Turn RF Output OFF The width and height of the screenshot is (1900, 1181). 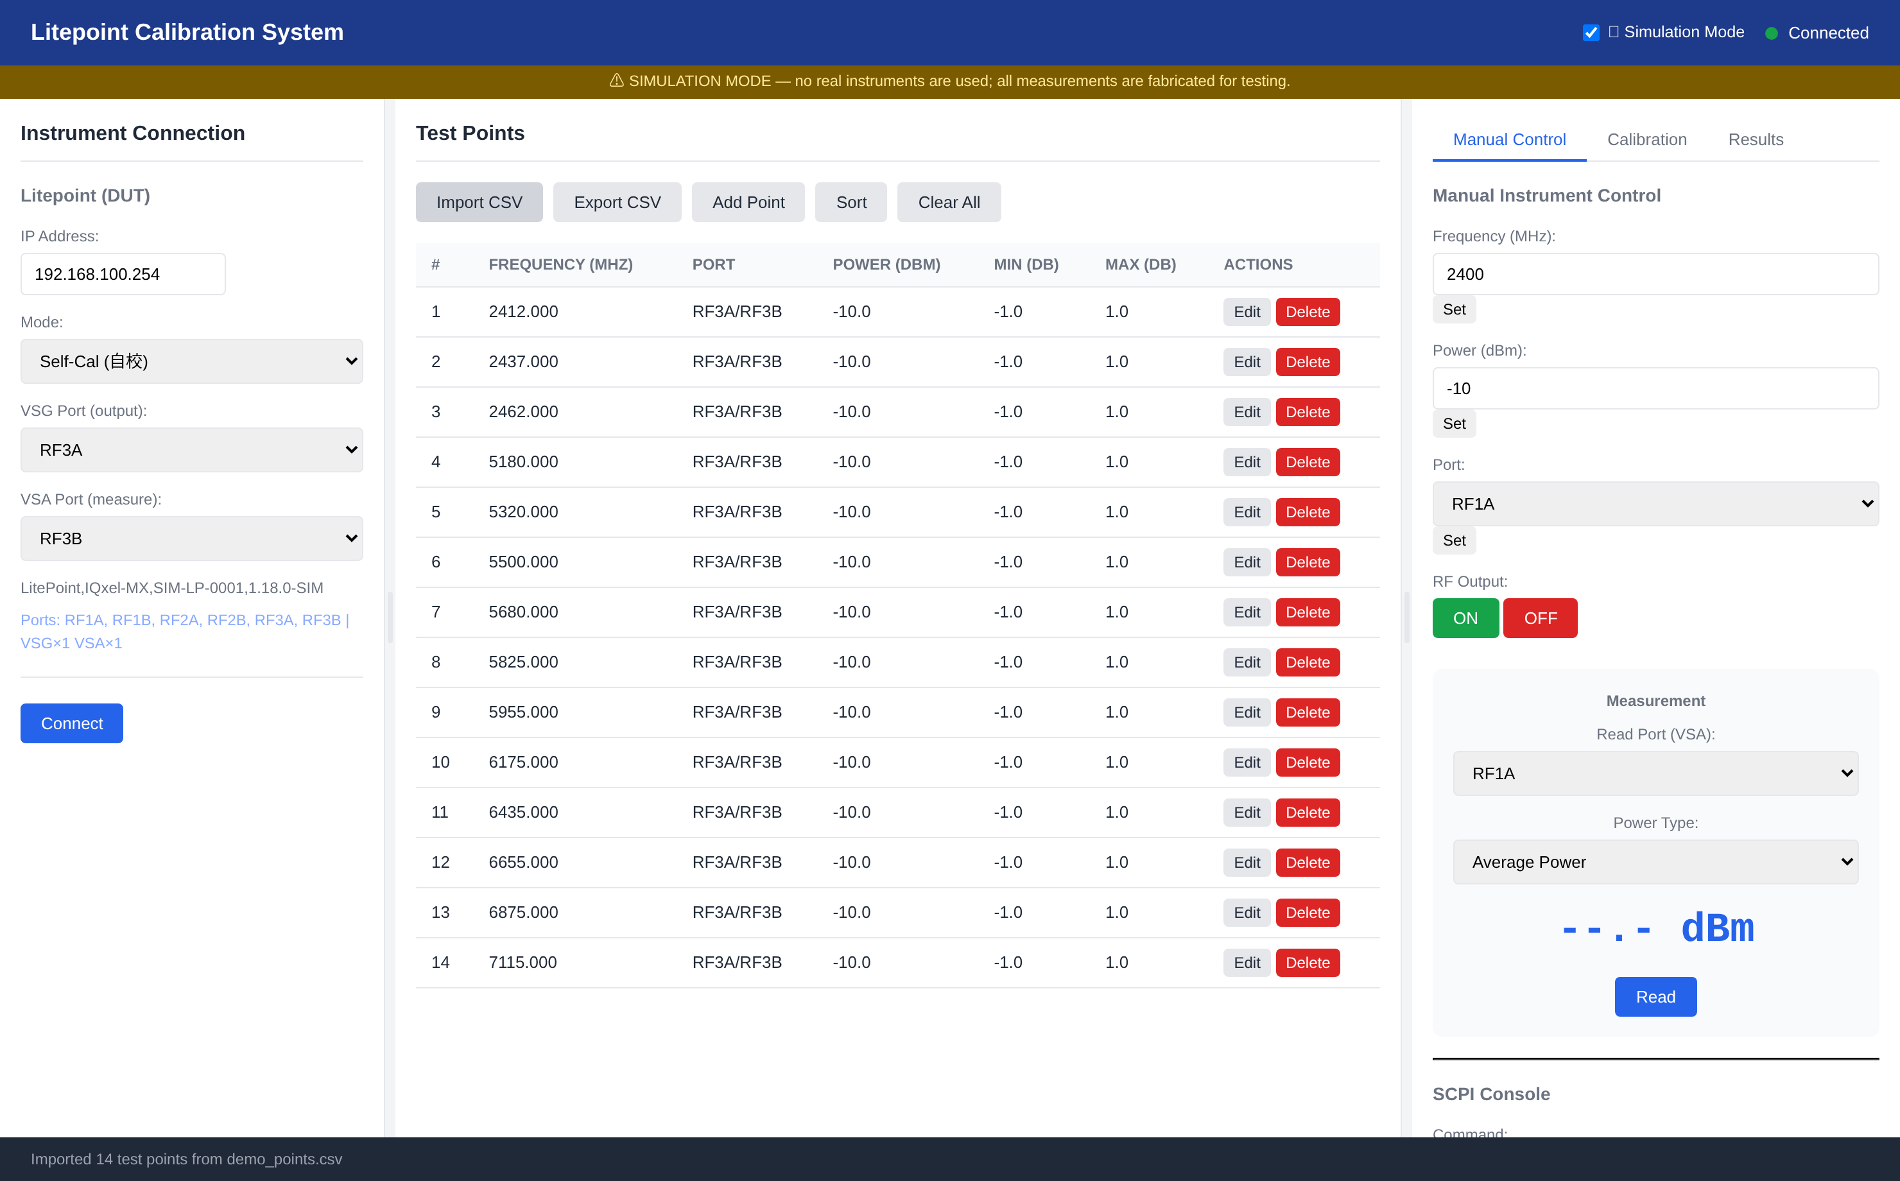[x=1540, y=618]
